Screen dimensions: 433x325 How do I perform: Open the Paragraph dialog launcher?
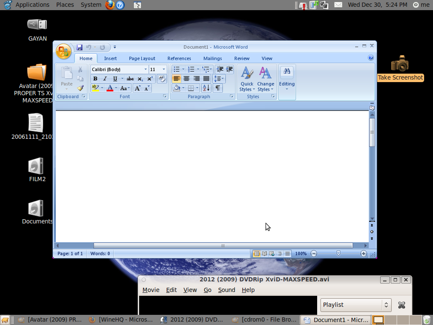pos(232,96)
